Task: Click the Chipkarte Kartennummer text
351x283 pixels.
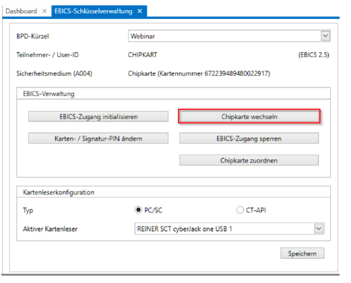Action: [x=199, y=73]
